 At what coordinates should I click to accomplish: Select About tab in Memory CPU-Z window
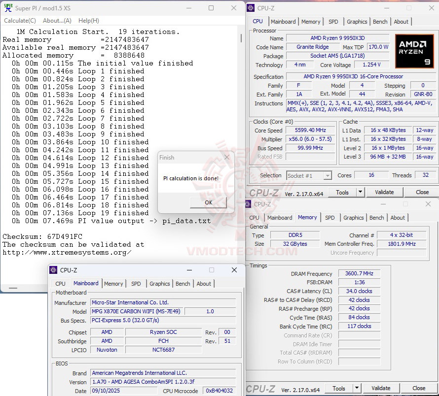(398, 218)
